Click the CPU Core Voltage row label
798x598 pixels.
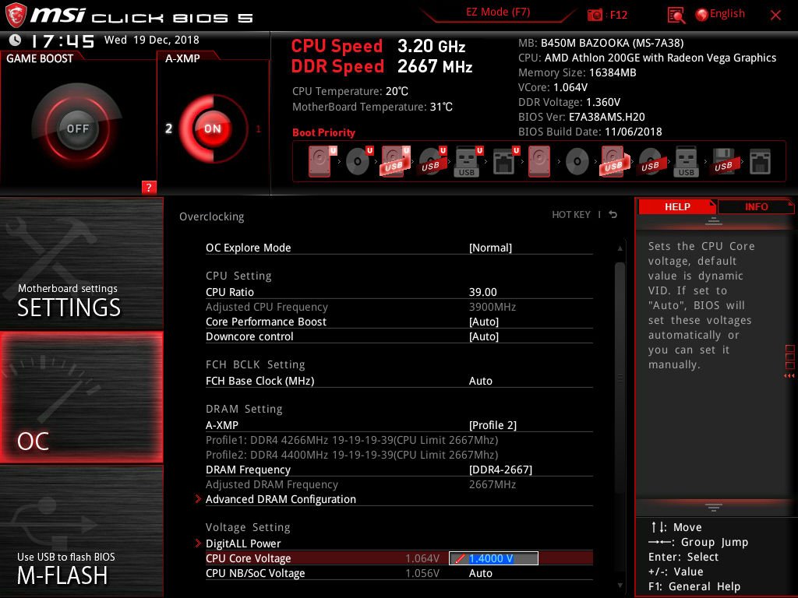pyautogui.click(x=249, y=558)
